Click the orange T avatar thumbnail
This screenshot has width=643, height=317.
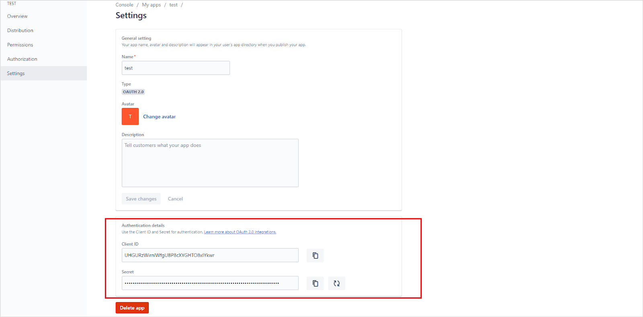(x=130, y=116)
